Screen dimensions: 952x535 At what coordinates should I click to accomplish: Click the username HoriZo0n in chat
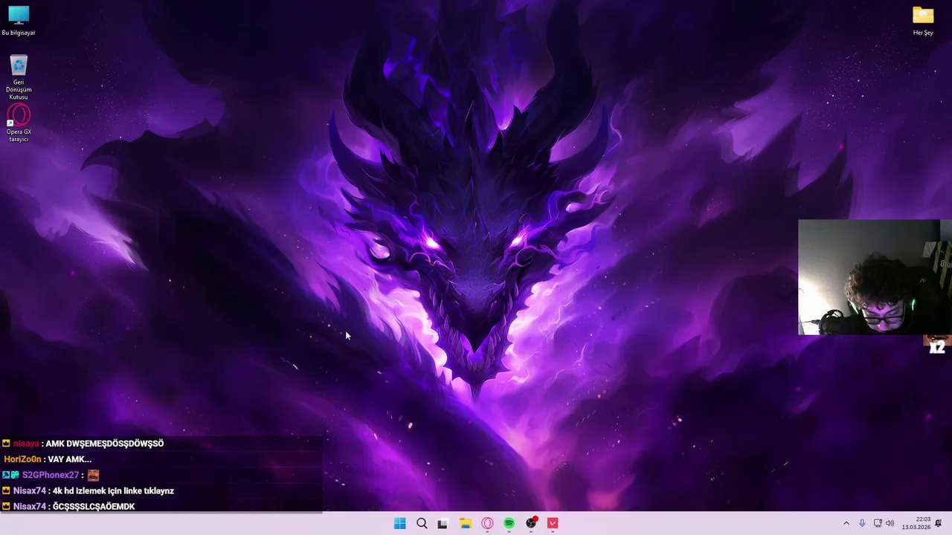(x=22, y=459)
